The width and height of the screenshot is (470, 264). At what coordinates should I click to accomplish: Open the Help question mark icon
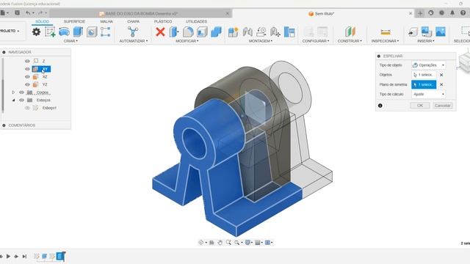[x=463, y=13]
